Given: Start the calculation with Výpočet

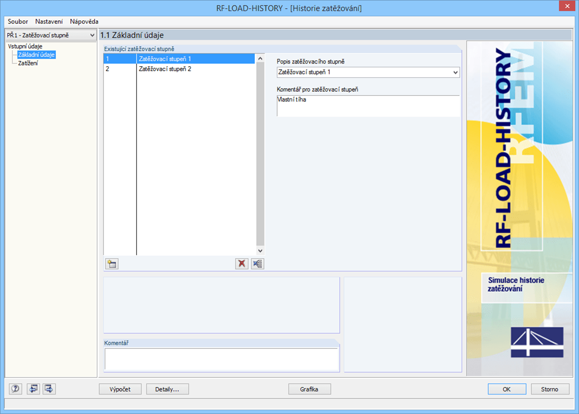Looking at the screenshot, I should coord(120,390).
